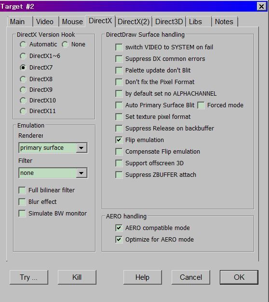The image size is (269, 302).
Task: Check Don't fix the Pixel Format
Action: pos(119,82)
